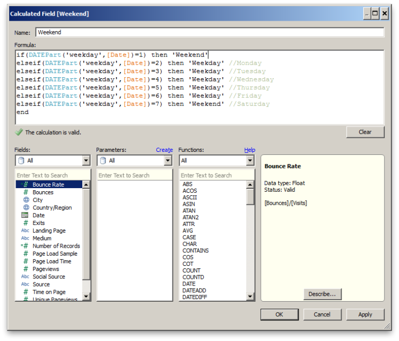Confirm the calculation with OK
The width and height of the screenshot is (399, 341).
pos(279,314)
